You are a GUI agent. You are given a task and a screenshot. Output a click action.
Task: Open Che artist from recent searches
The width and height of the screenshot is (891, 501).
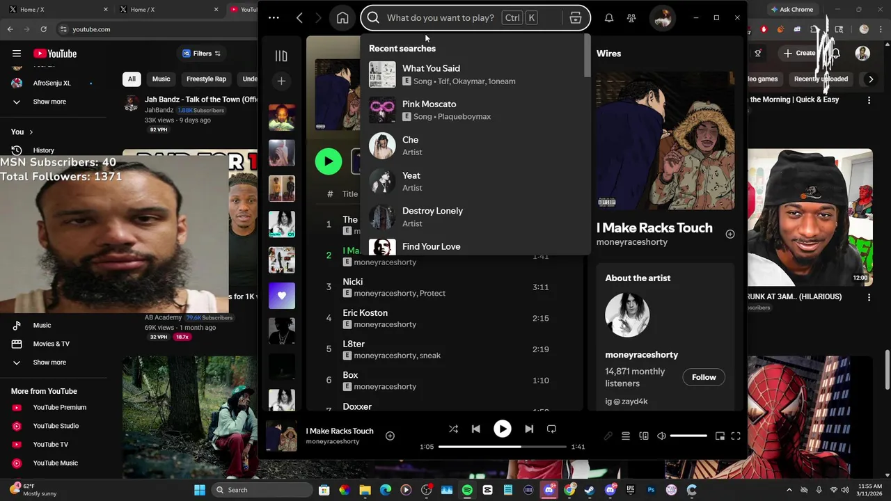(476, 145)
